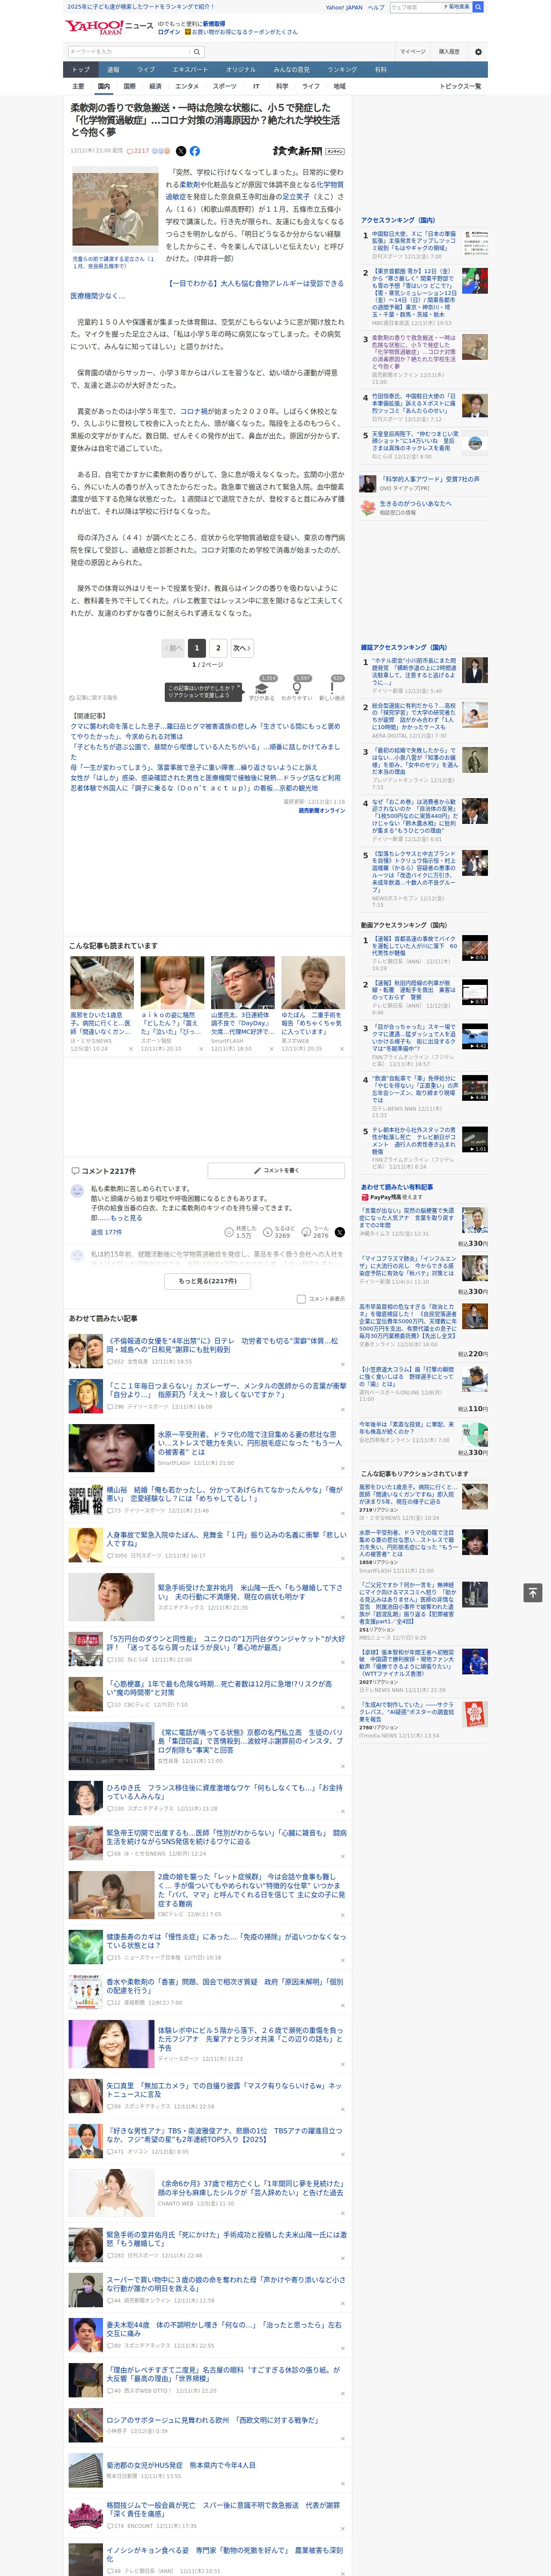Open 山里亮太 related article thumbnail

point(242,982)
